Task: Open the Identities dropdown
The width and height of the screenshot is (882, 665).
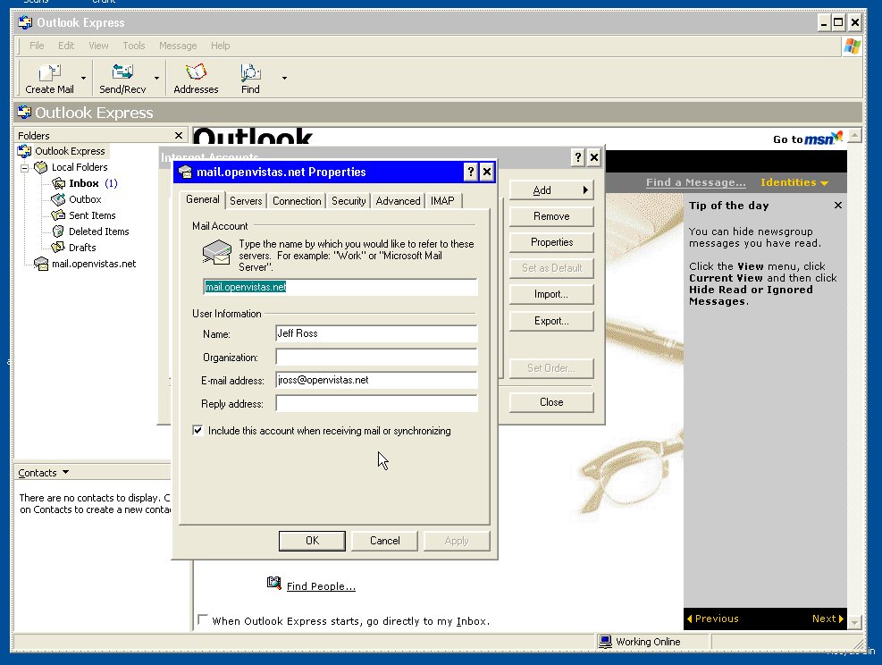Action: [794, 182]
